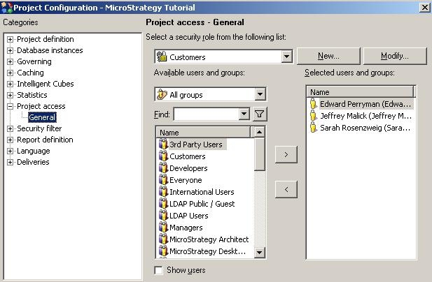This screenshot has height=282, width=432.
Task: Select General under Project access
Action: click(x=42, y=117)
